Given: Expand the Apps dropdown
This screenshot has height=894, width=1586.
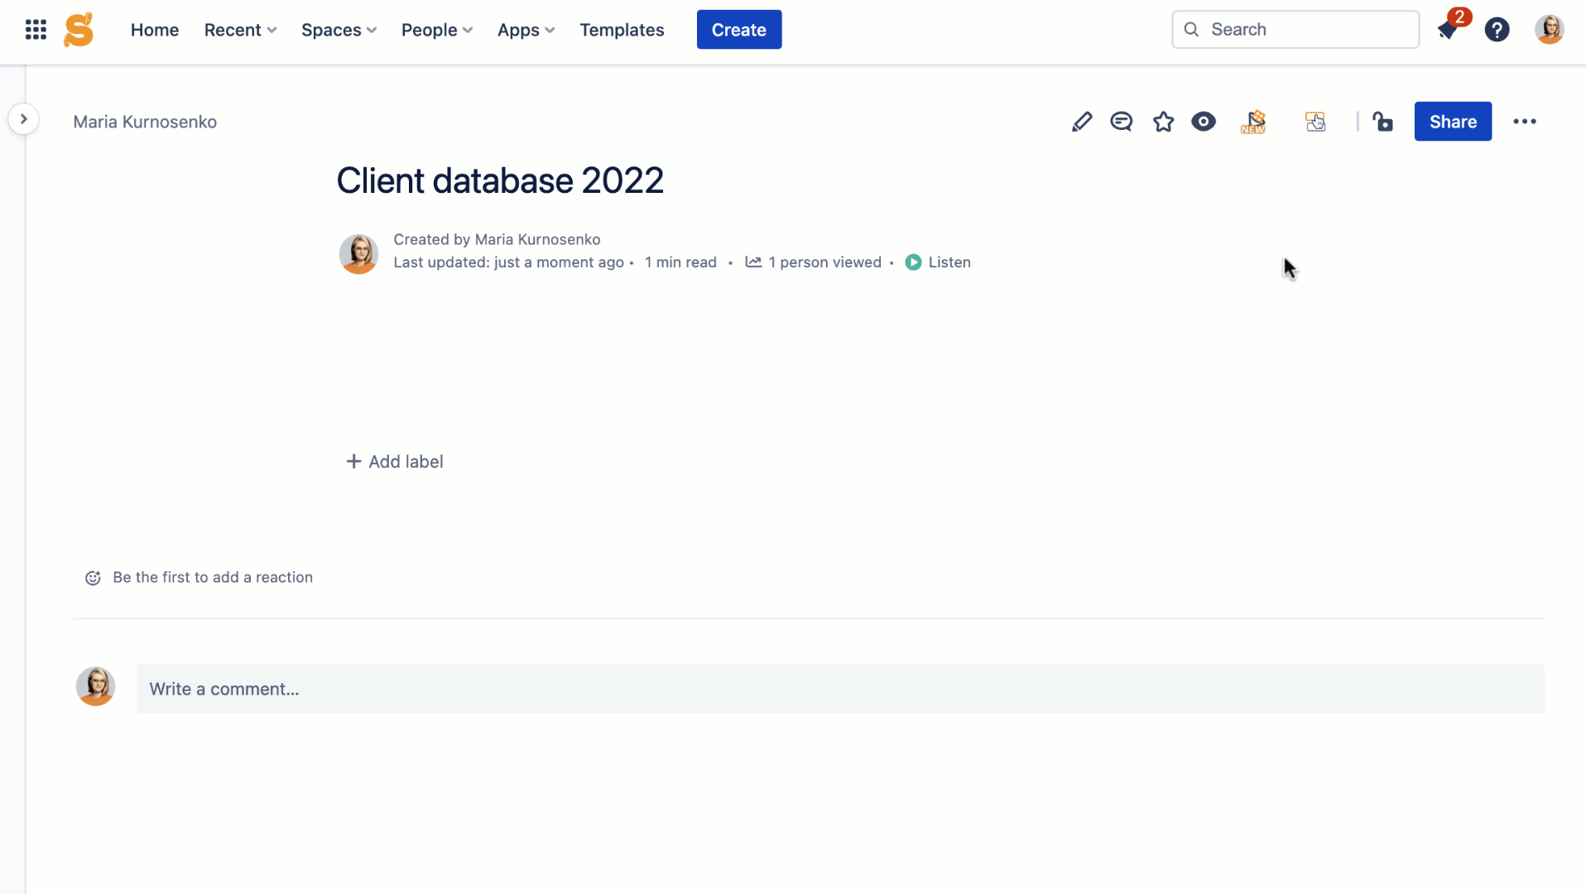Looking at the screenshot, I should [526, 30].
